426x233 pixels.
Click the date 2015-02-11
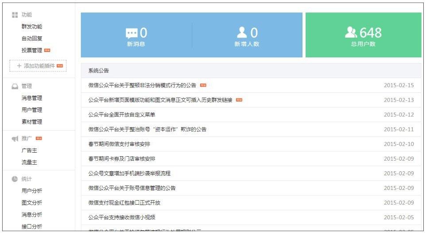coord(399,130)
